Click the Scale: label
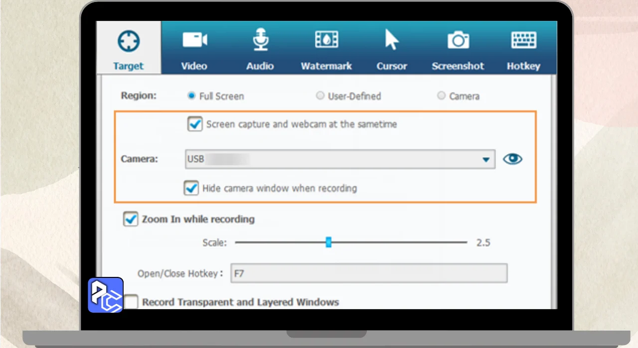This screenshot has height=348, width=638. pyautogui.click(x=214, y=243)
